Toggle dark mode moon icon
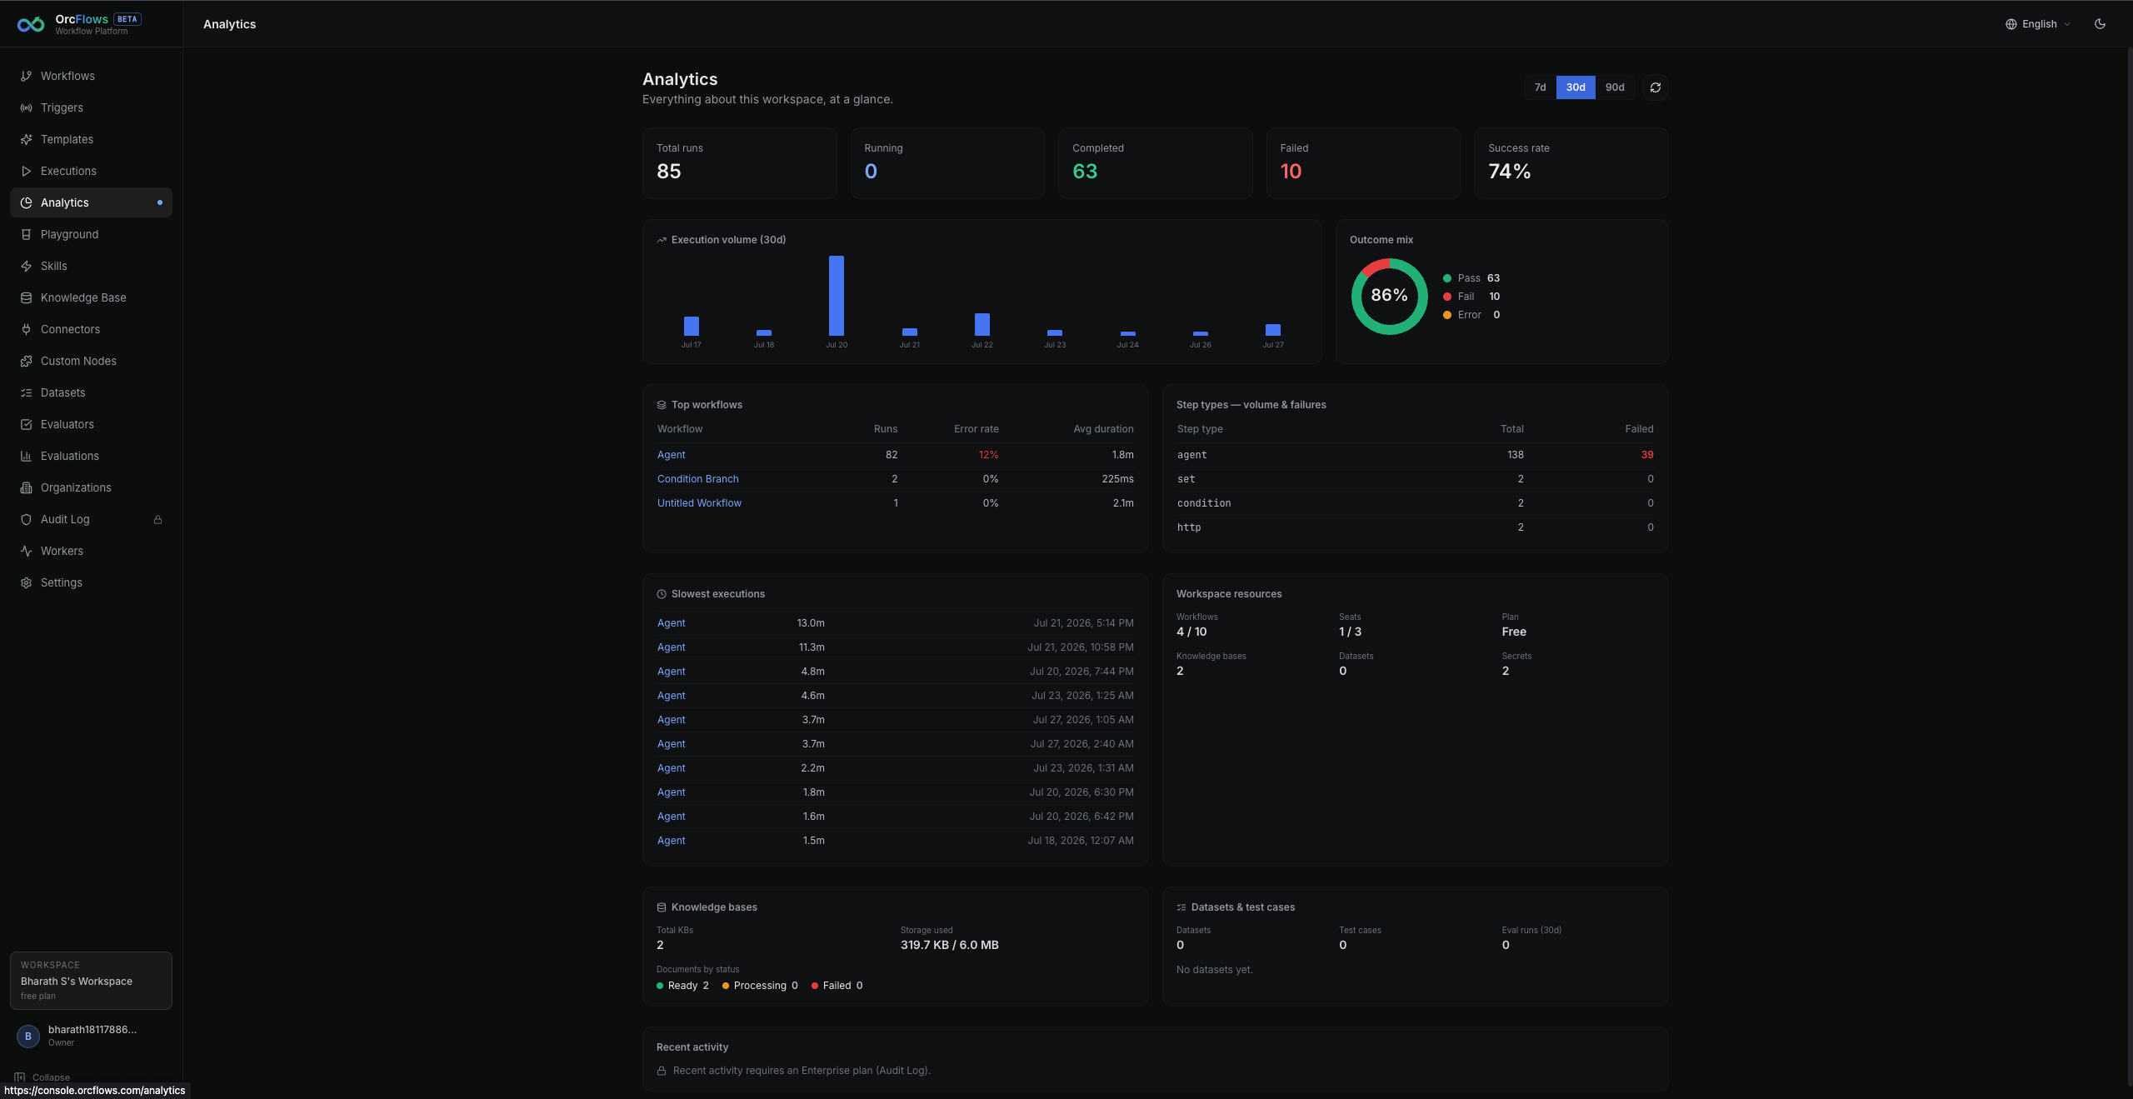2133x1099 pixels. [x=2100, y=24]
